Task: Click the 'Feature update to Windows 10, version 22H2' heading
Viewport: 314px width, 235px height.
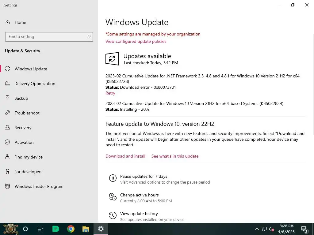Action: [x=159, y=124]
